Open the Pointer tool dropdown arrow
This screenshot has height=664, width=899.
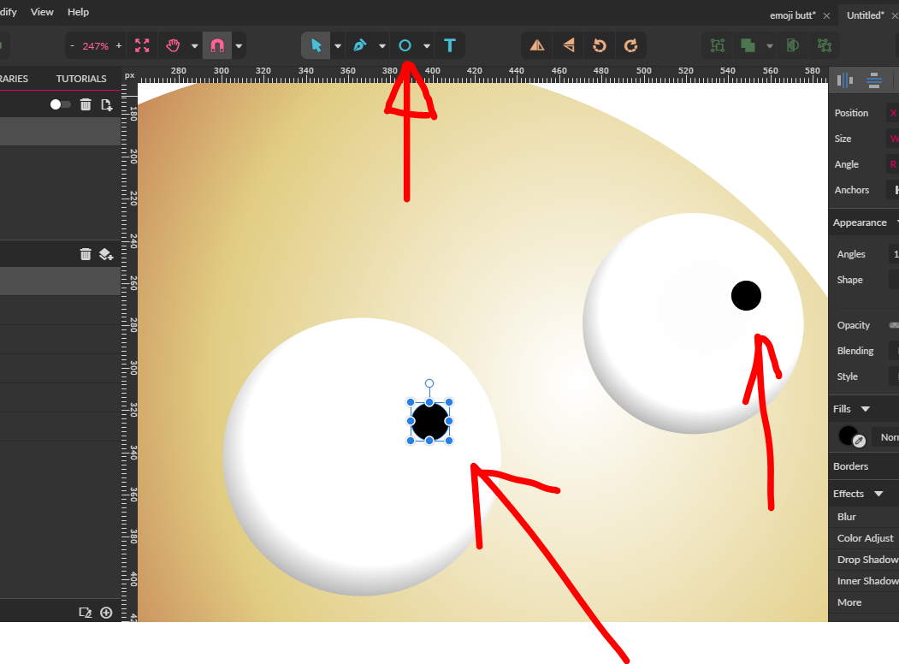(338, 46)
